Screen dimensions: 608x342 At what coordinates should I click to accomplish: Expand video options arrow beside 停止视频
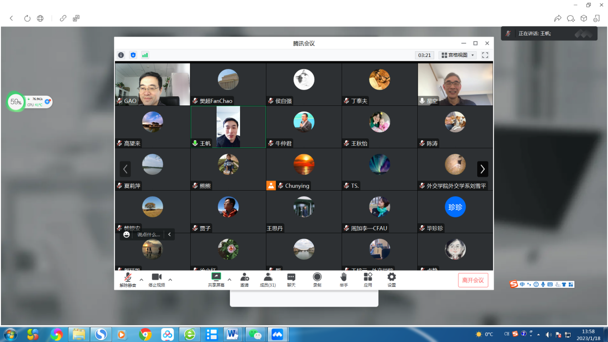click(170, 280)
